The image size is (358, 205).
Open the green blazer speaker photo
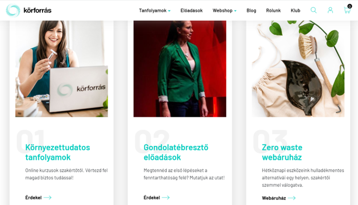pos(180,69)
